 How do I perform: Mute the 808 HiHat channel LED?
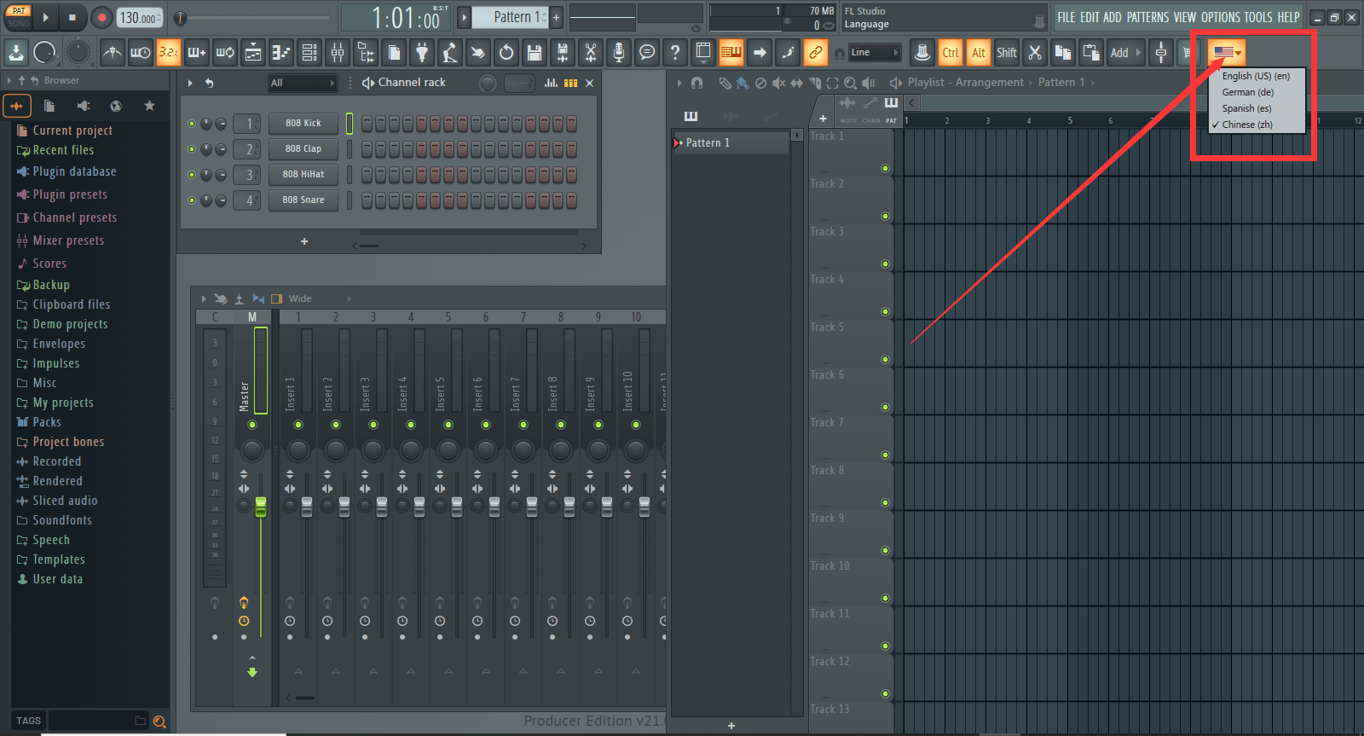click(192, 175)
